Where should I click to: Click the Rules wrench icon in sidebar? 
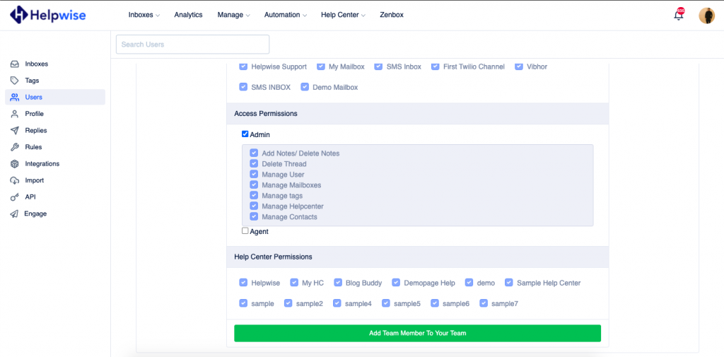(14, 147)
